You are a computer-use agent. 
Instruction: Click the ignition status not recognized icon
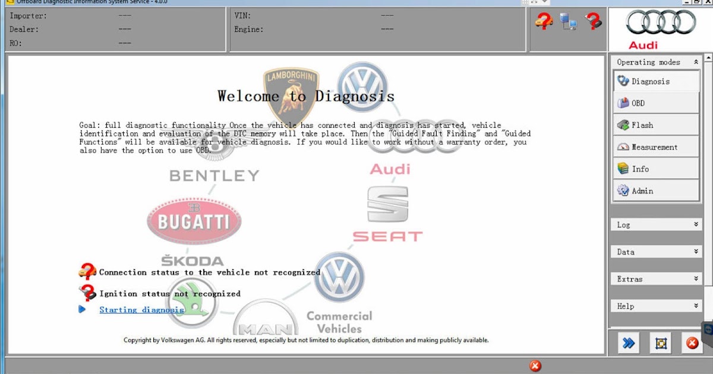[88, 293]
